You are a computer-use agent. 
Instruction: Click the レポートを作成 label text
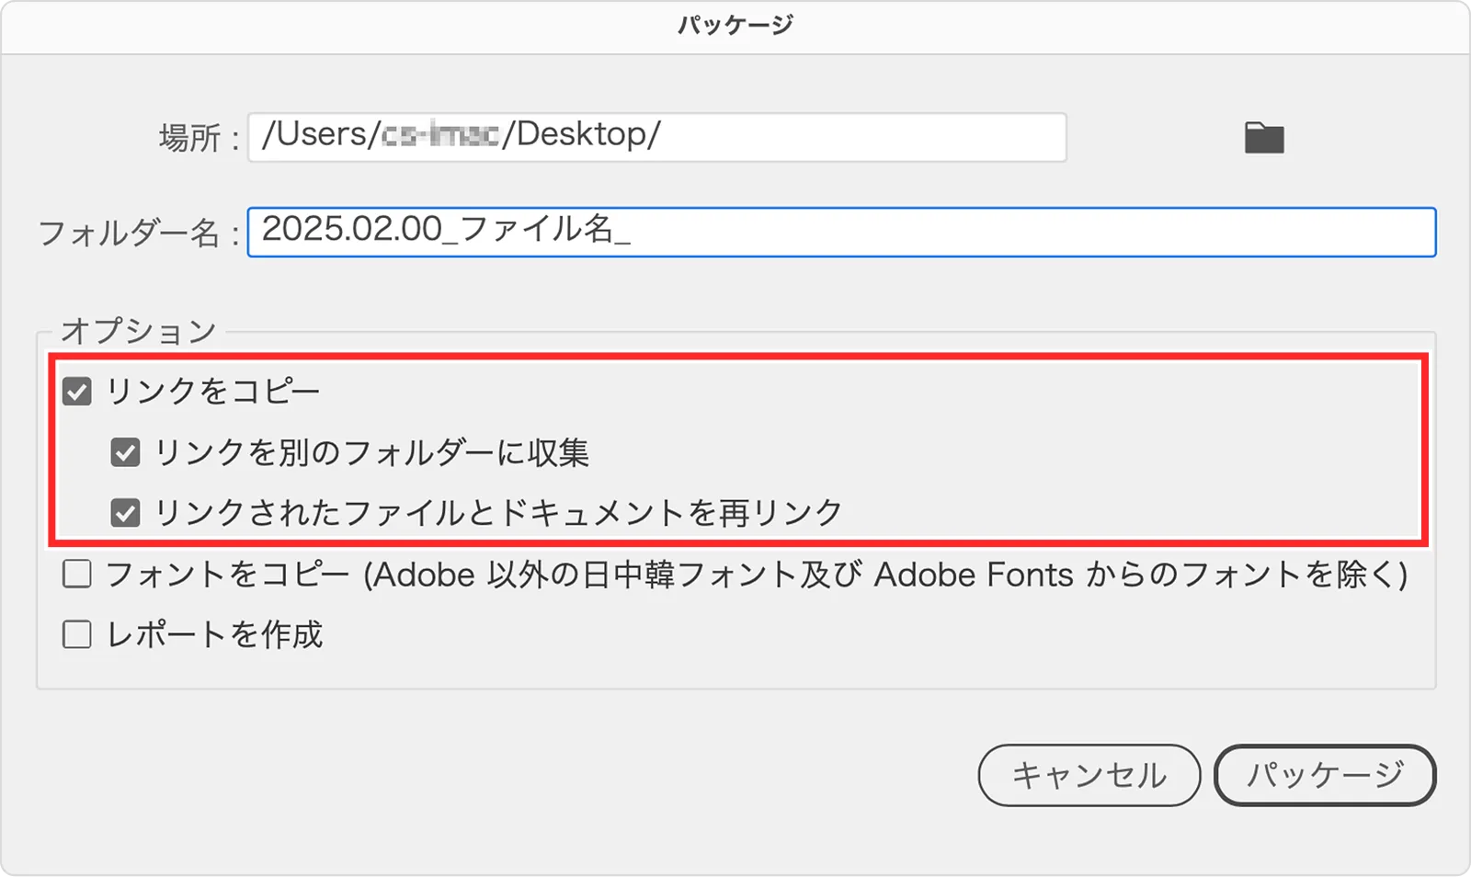214,634
